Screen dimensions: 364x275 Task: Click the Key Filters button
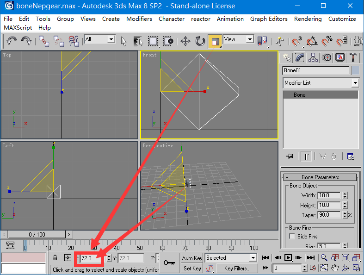237,268
